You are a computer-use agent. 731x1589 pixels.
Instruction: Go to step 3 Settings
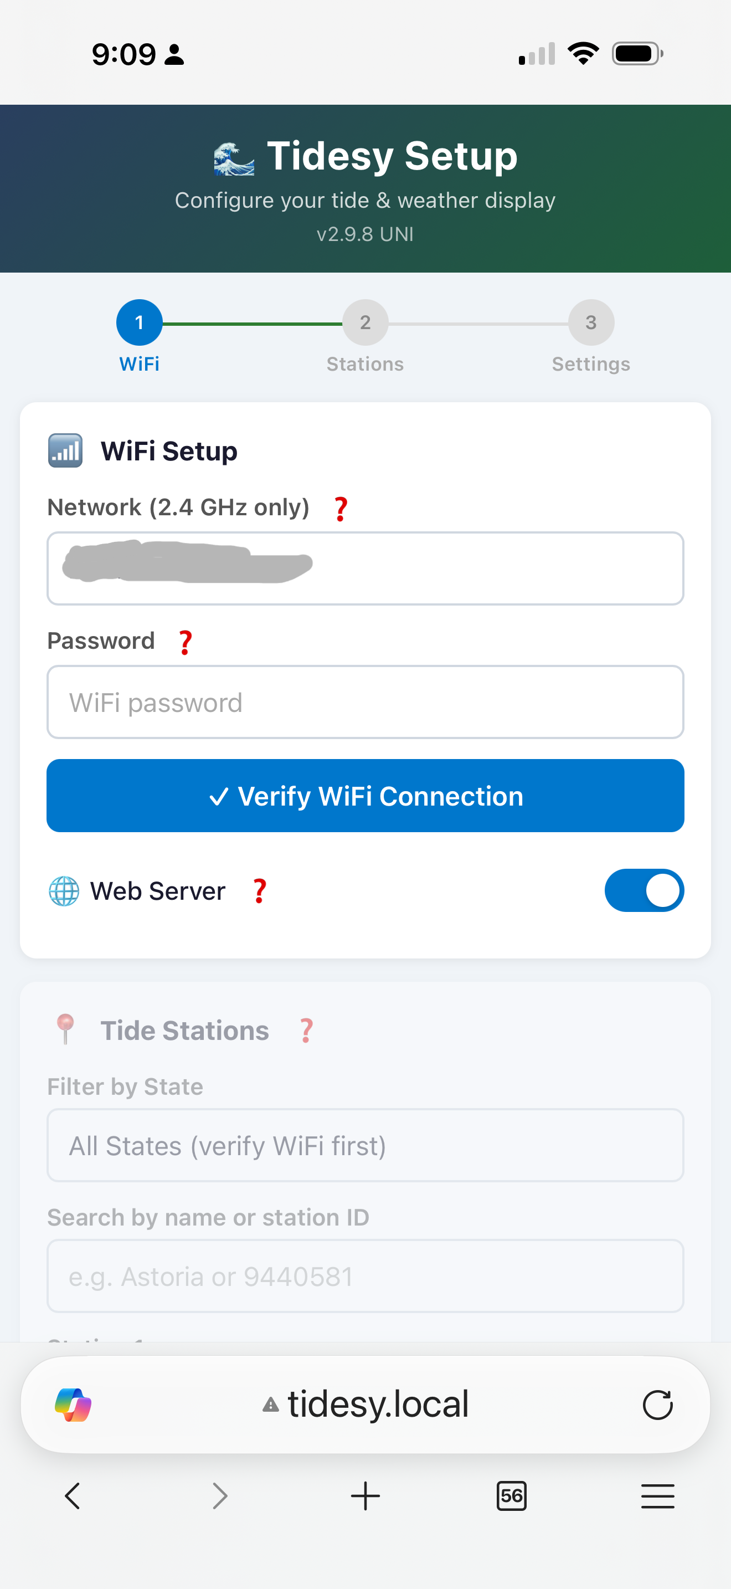coord(591,322)
